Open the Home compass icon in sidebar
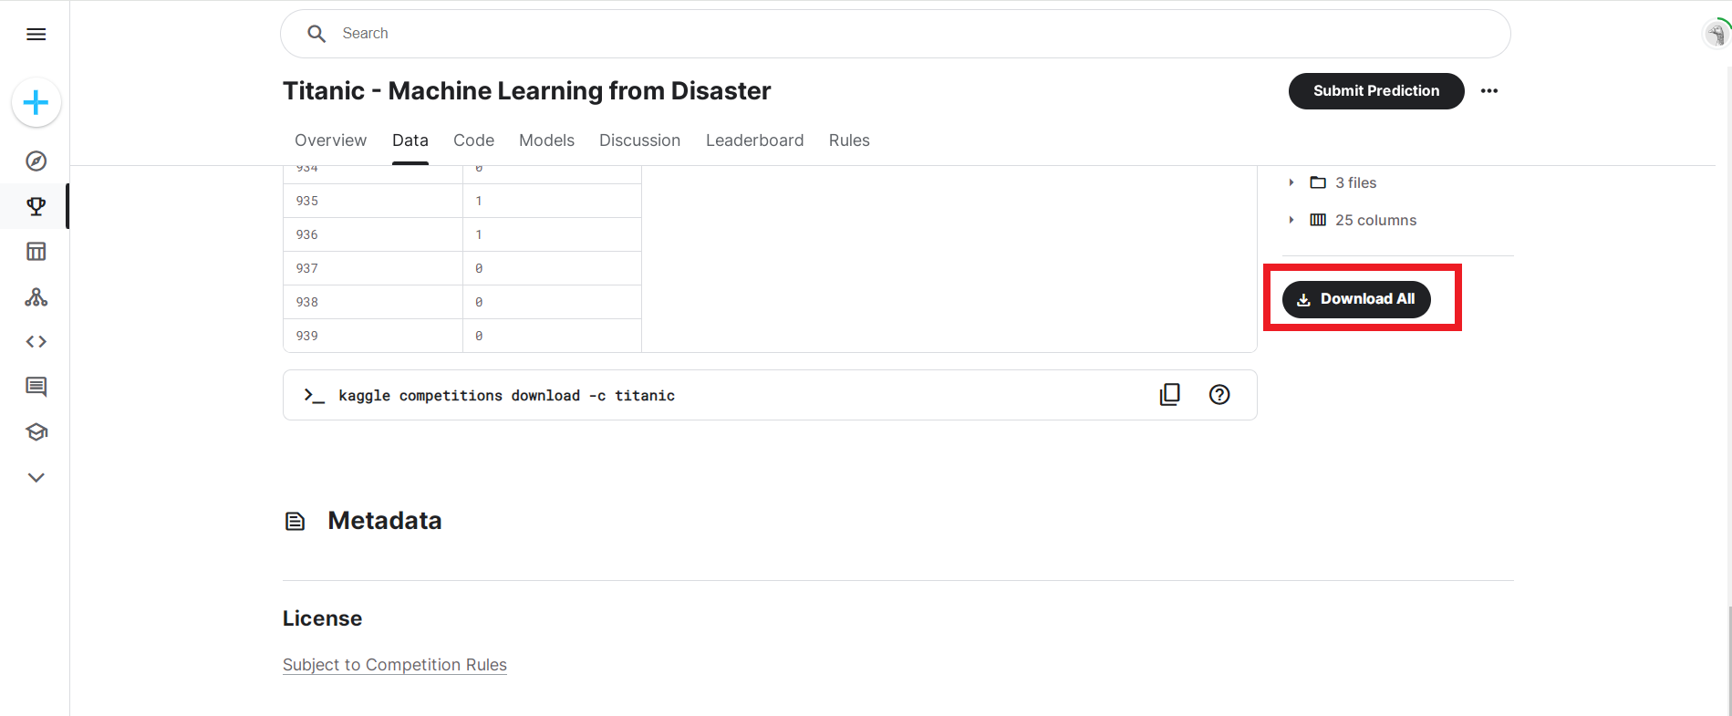The height and width of the screenshot is (716, 1732). (x=36, y=161)
